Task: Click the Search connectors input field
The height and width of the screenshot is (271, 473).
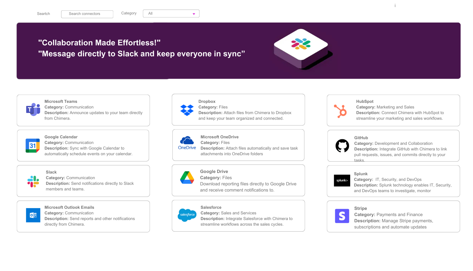Action: 87,14
